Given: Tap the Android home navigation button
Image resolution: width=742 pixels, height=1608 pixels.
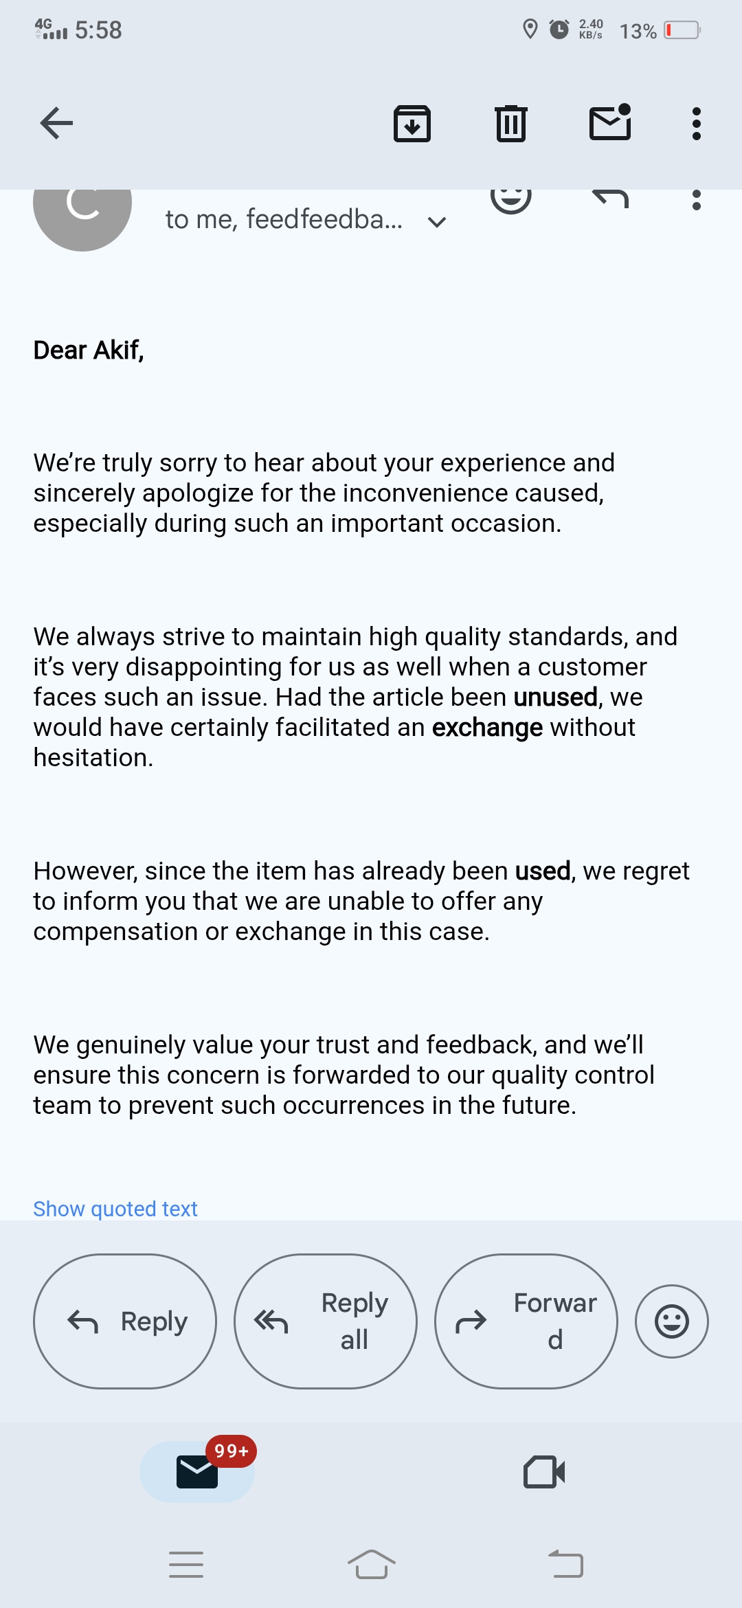Looking at the screenshot, I should 371,1565.
